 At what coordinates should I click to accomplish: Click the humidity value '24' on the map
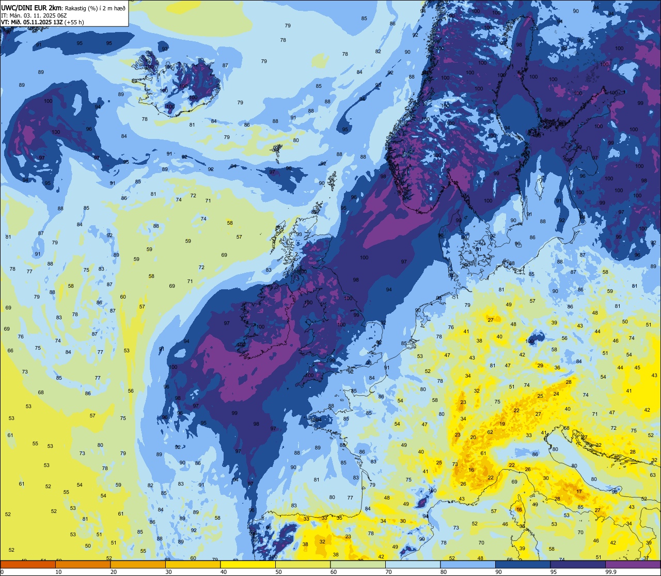(x=556, y=394)
